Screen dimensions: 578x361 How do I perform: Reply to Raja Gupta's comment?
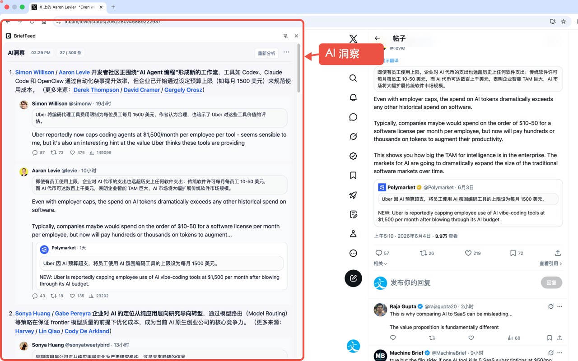pyautogui.click(x=393, y=338)
